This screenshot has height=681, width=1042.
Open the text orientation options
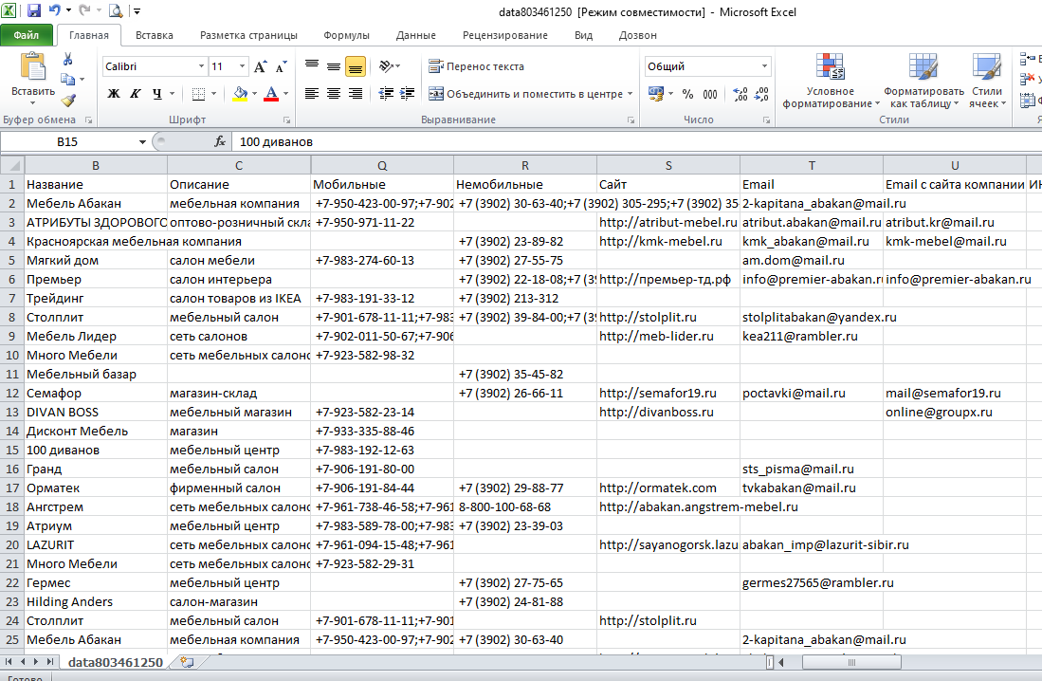pos(390,65)
